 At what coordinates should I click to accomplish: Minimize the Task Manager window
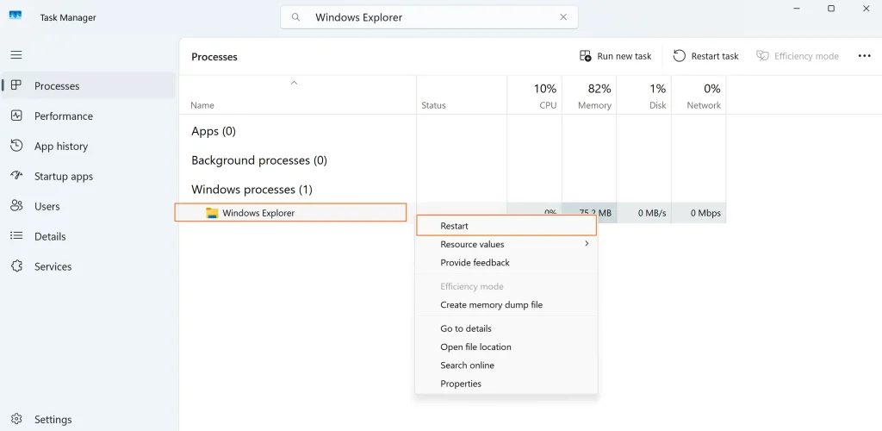pos(797,8)
